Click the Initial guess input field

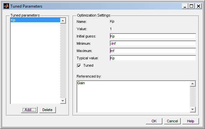[x=153, y=36]
